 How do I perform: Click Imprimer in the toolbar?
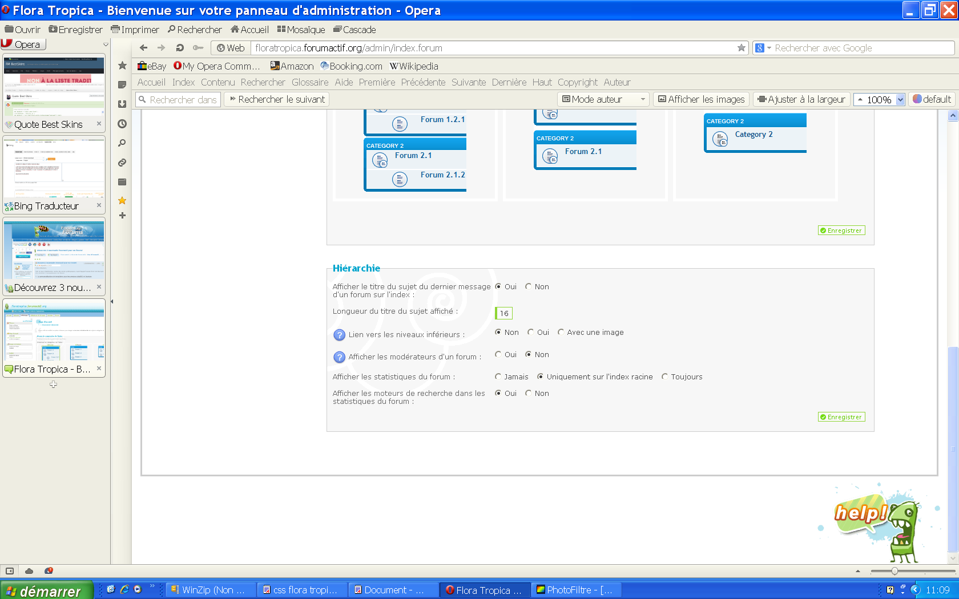[x=135, y=30]
